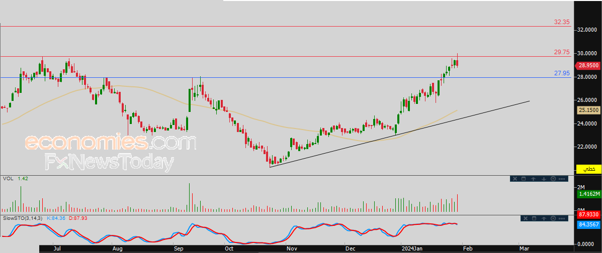This screenshot has width=602, height=253.
Task: Click the Sep label on time axis
Action: 179,249
